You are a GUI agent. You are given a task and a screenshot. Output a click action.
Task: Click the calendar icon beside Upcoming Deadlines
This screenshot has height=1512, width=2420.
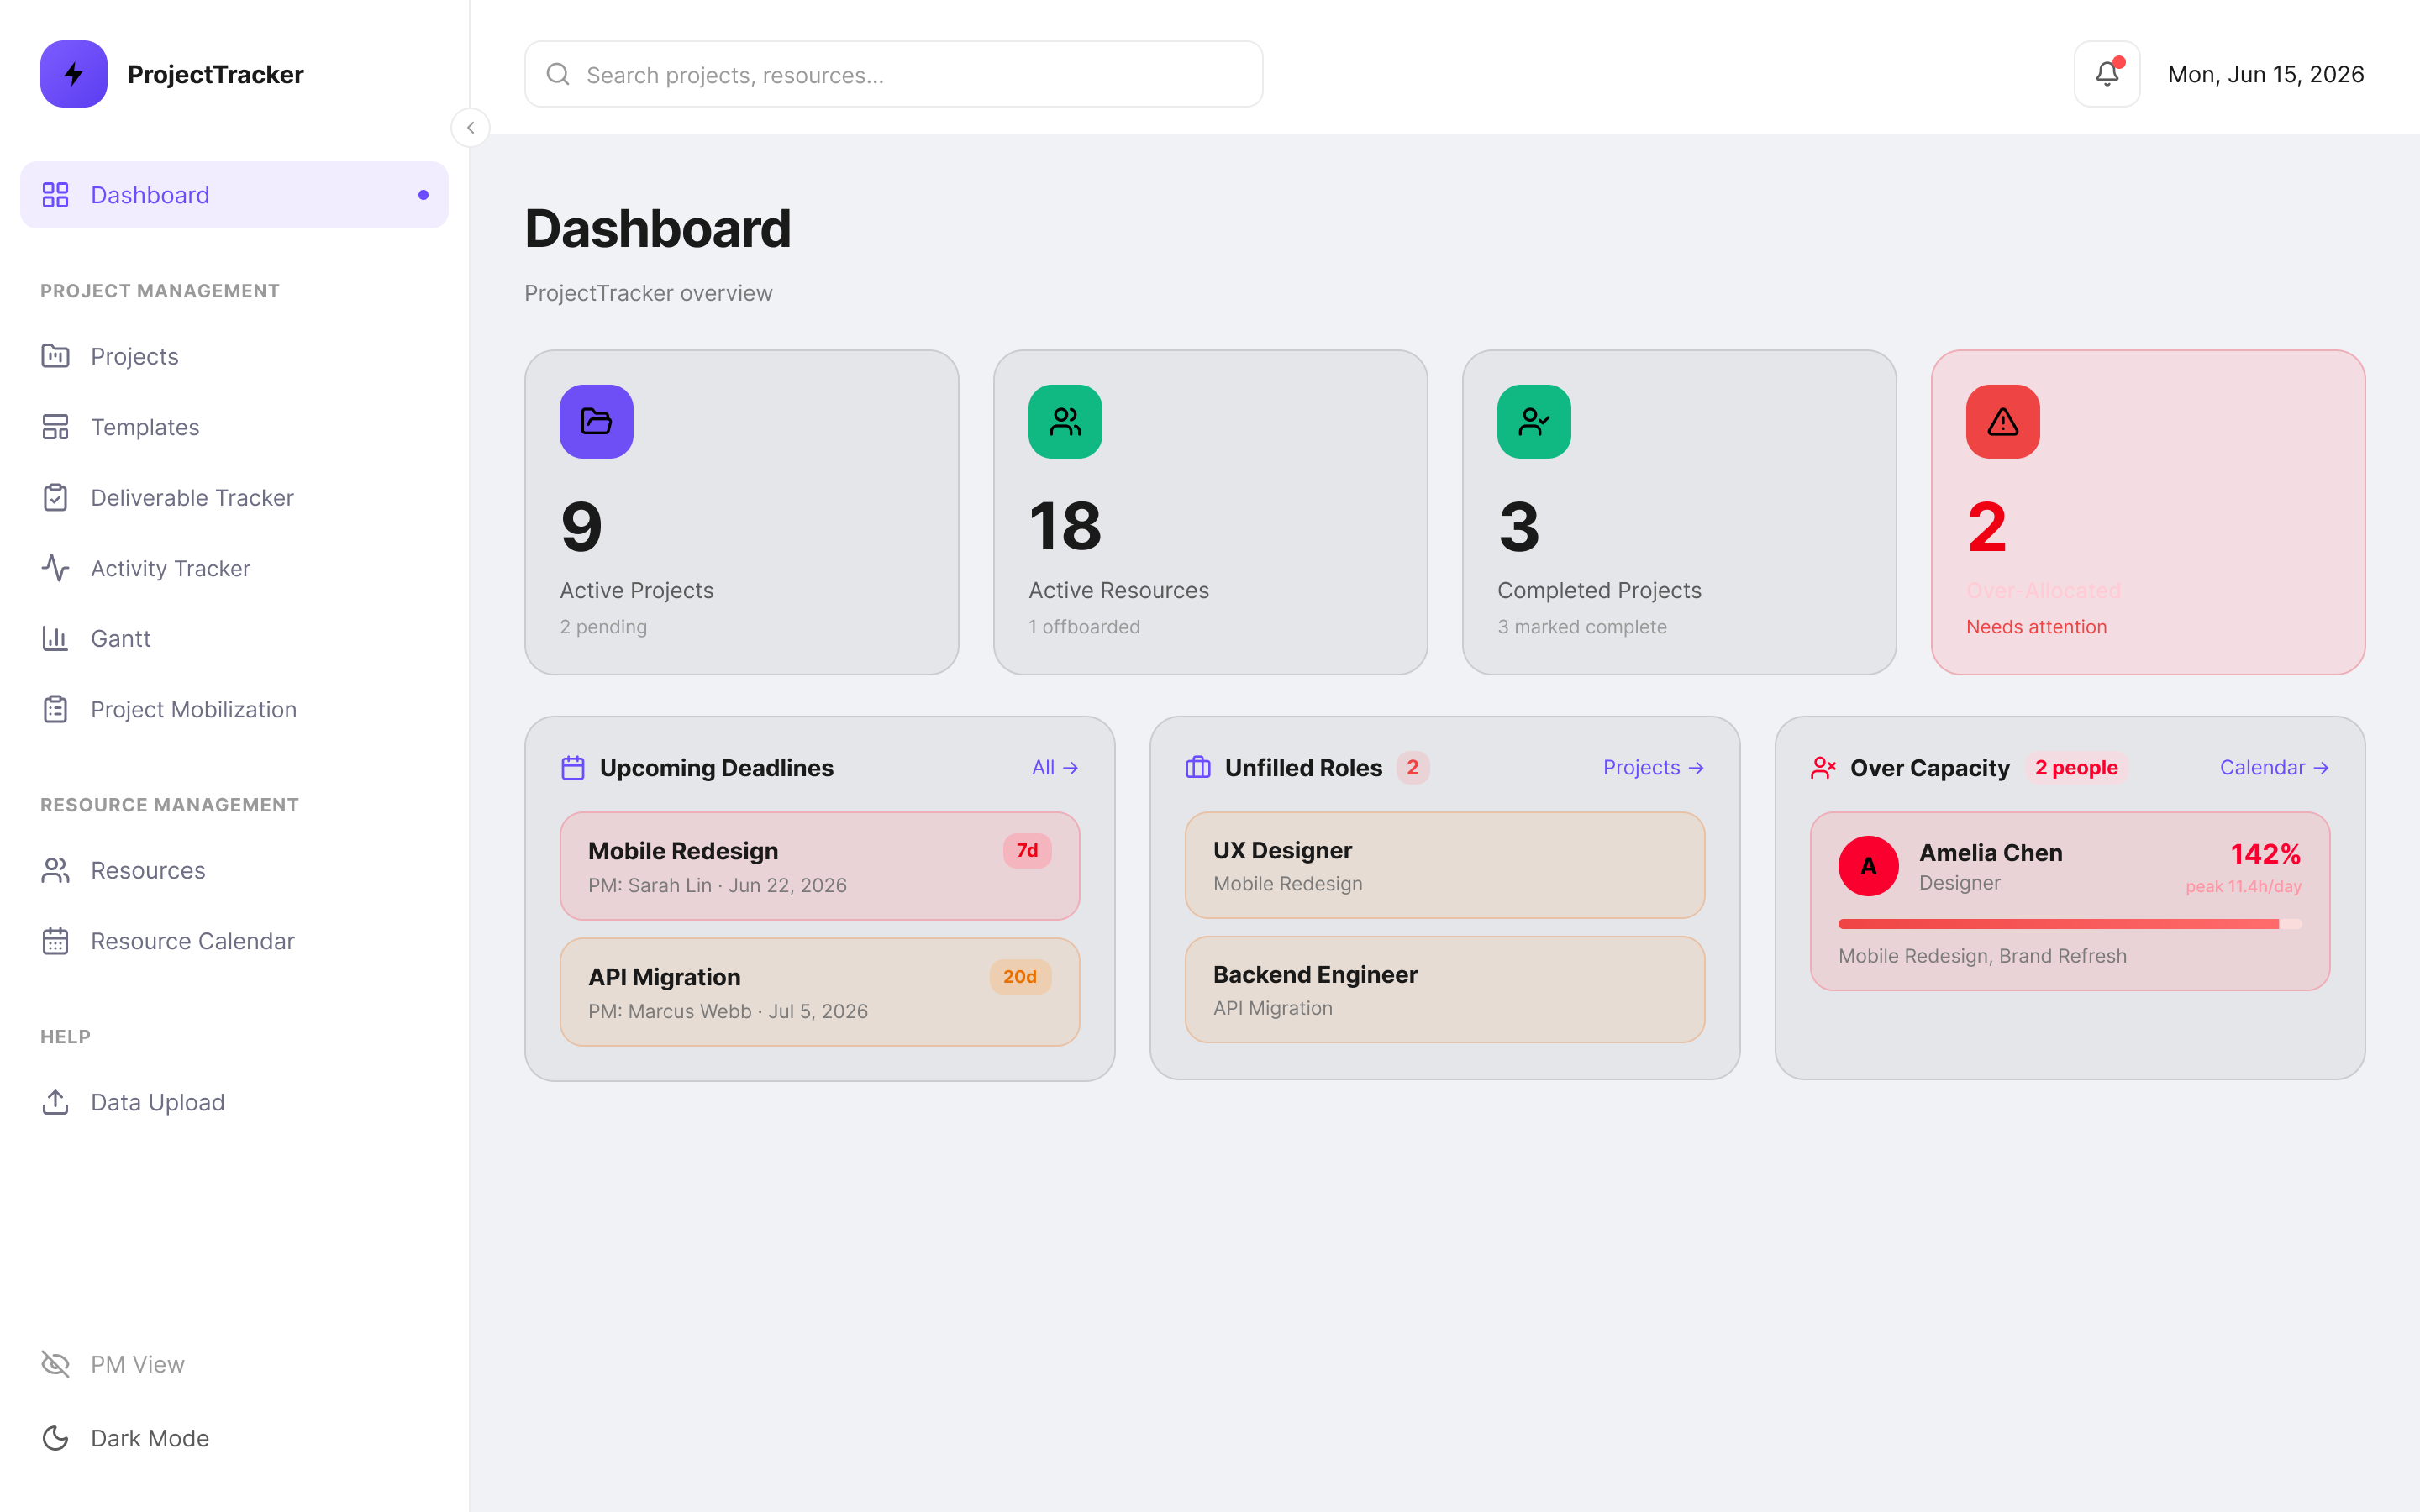[x=573, y=768]
